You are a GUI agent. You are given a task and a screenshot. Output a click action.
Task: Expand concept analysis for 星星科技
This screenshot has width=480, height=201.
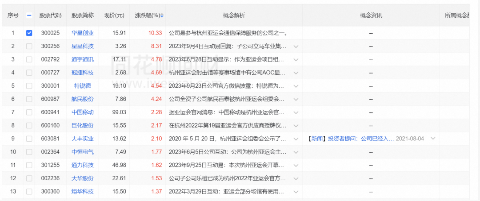[296, 46]
